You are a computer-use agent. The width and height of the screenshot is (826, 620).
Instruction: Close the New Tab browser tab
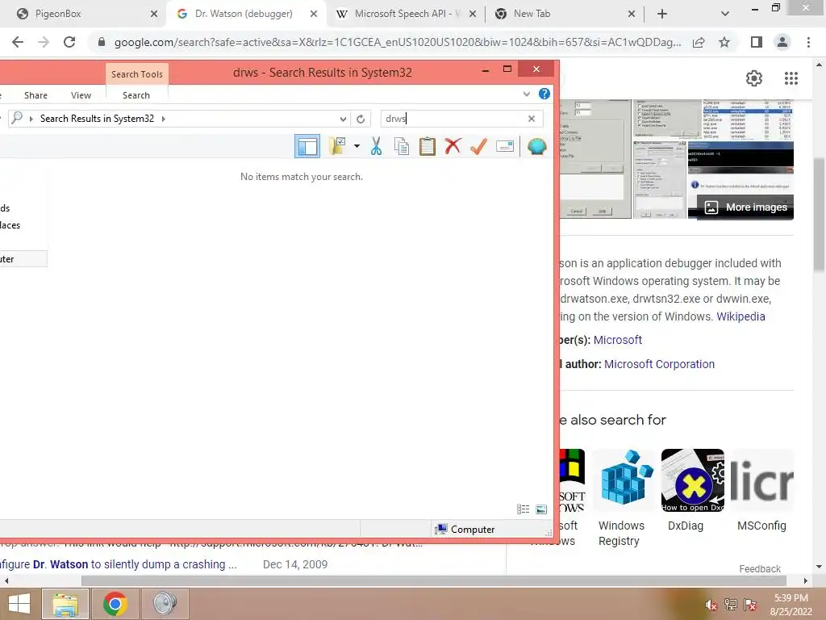632,15
